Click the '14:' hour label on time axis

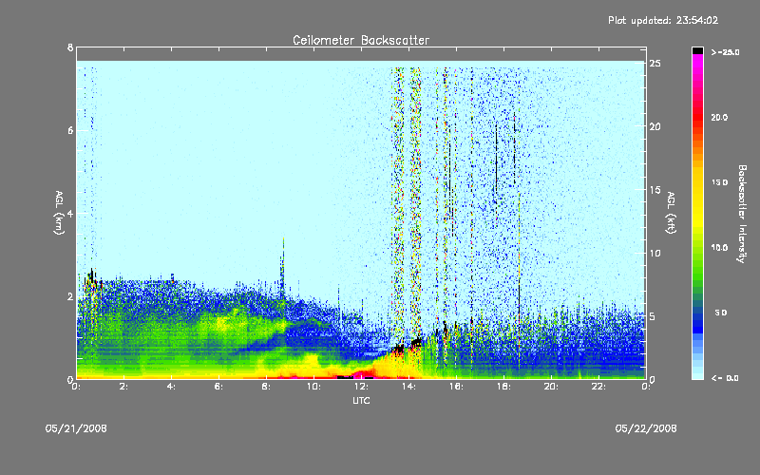coord(408,387)
